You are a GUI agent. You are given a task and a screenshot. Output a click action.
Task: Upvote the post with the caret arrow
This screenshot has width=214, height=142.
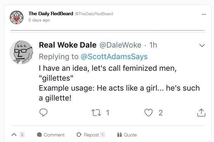(14, 135)
